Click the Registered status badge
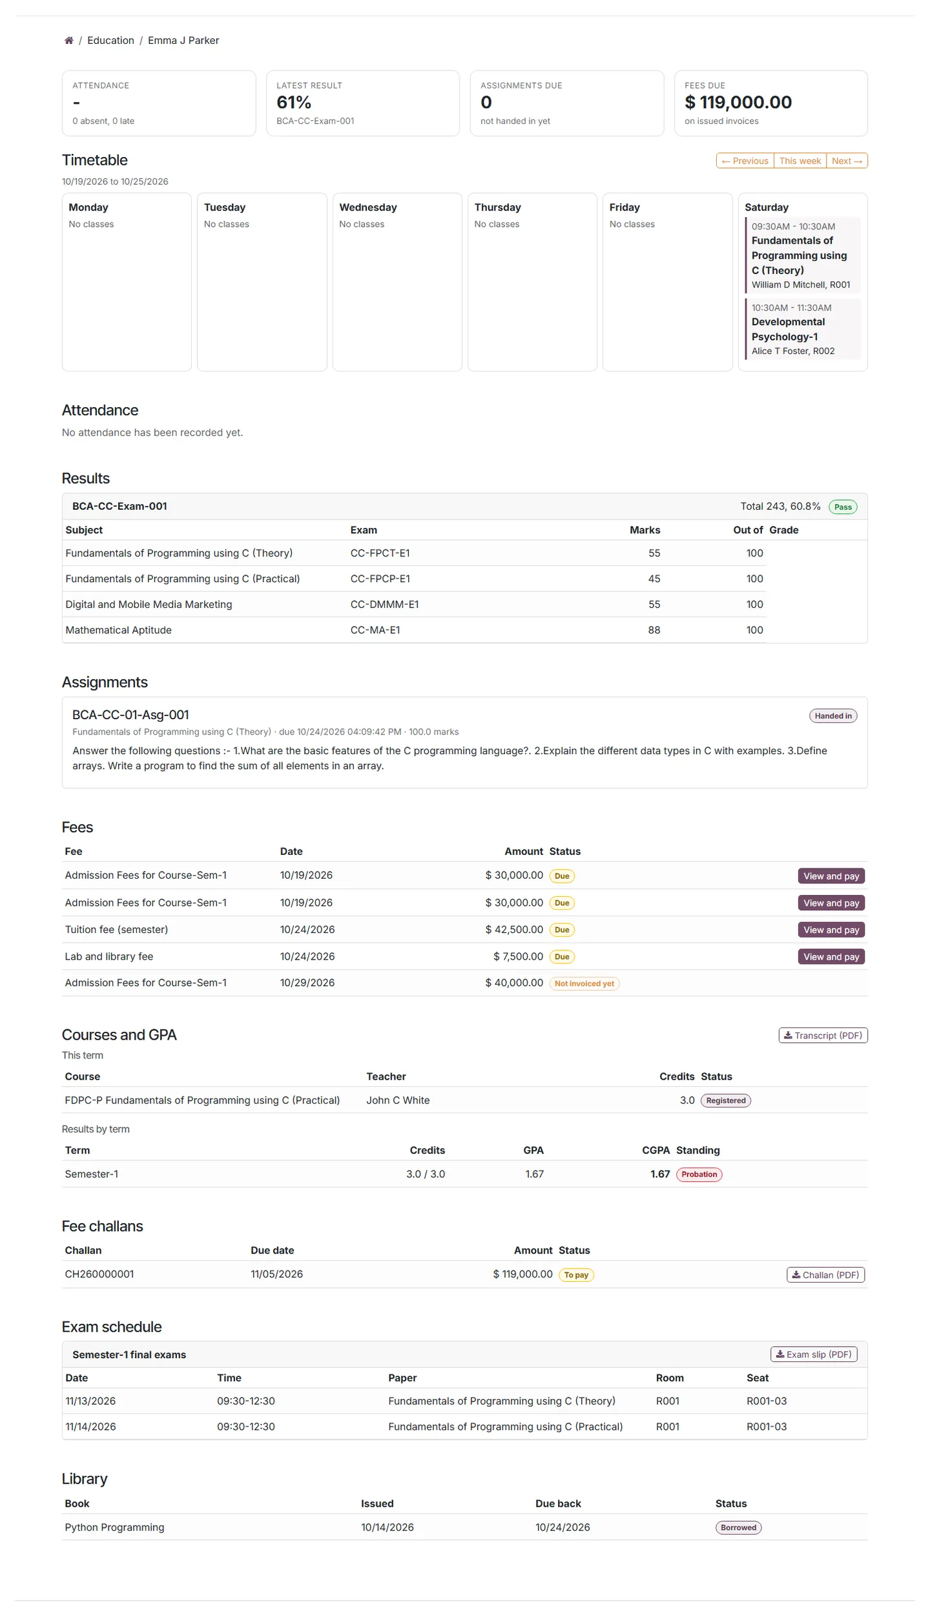This screenshot has width=930, height=1616. click(x=726, y=1101)
